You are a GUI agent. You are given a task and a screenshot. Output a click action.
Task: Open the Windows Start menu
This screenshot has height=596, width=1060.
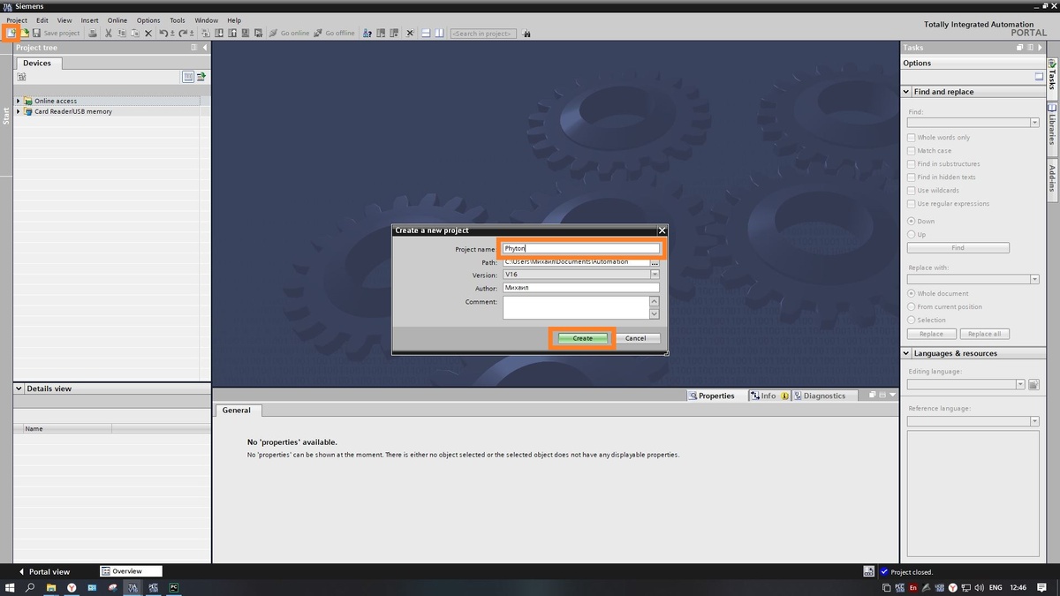pyautogui.click(x=11, y=587)
